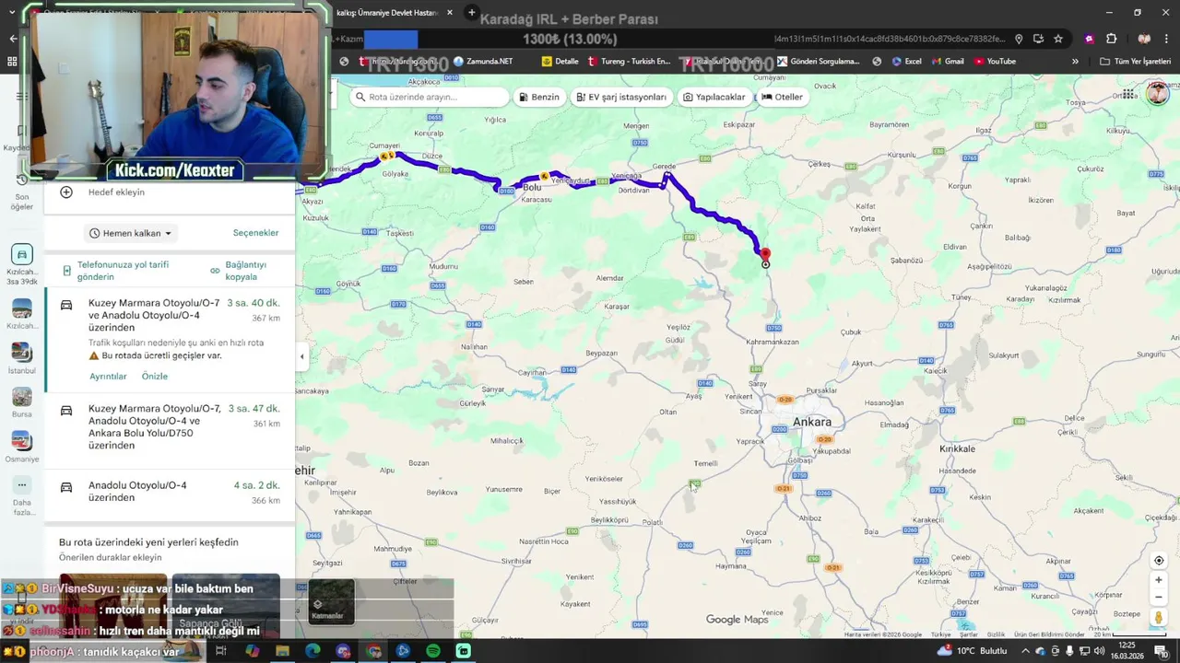Bookmark this page with star icon
The width and height of the screenshot is (1180, 663).
(x=1058, y=39)
